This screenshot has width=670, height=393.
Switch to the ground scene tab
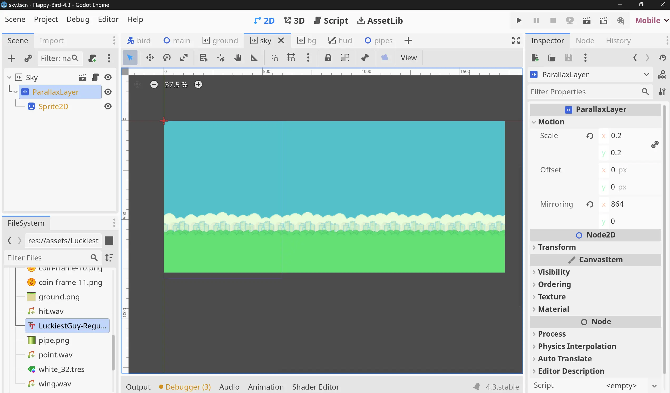[220, 40]
